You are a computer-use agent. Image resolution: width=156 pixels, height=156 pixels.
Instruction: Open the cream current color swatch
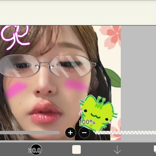(x=76, y=149)
